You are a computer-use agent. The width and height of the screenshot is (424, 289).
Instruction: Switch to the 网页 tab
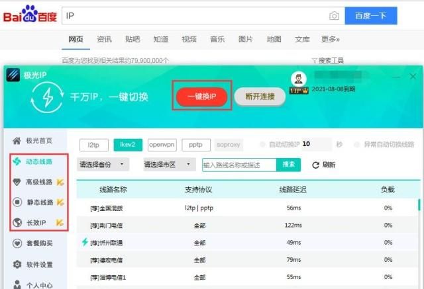coord(76,40)
